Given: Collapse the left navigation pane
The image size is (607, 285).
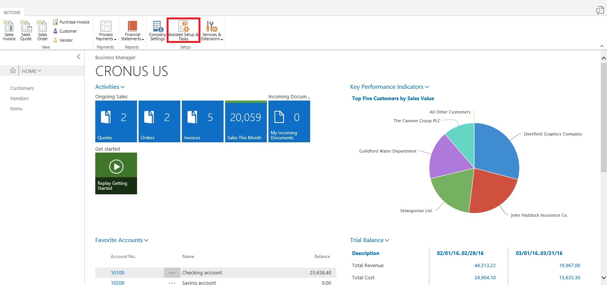Looking at the screenshot, I should 79,57.
